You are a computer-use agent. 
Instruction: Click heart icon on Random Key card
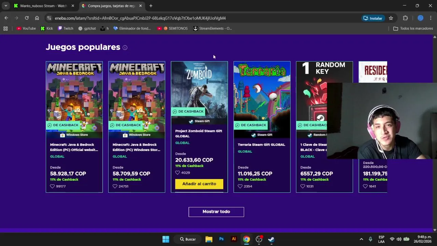pyautogui.click(x=302, y=187)
